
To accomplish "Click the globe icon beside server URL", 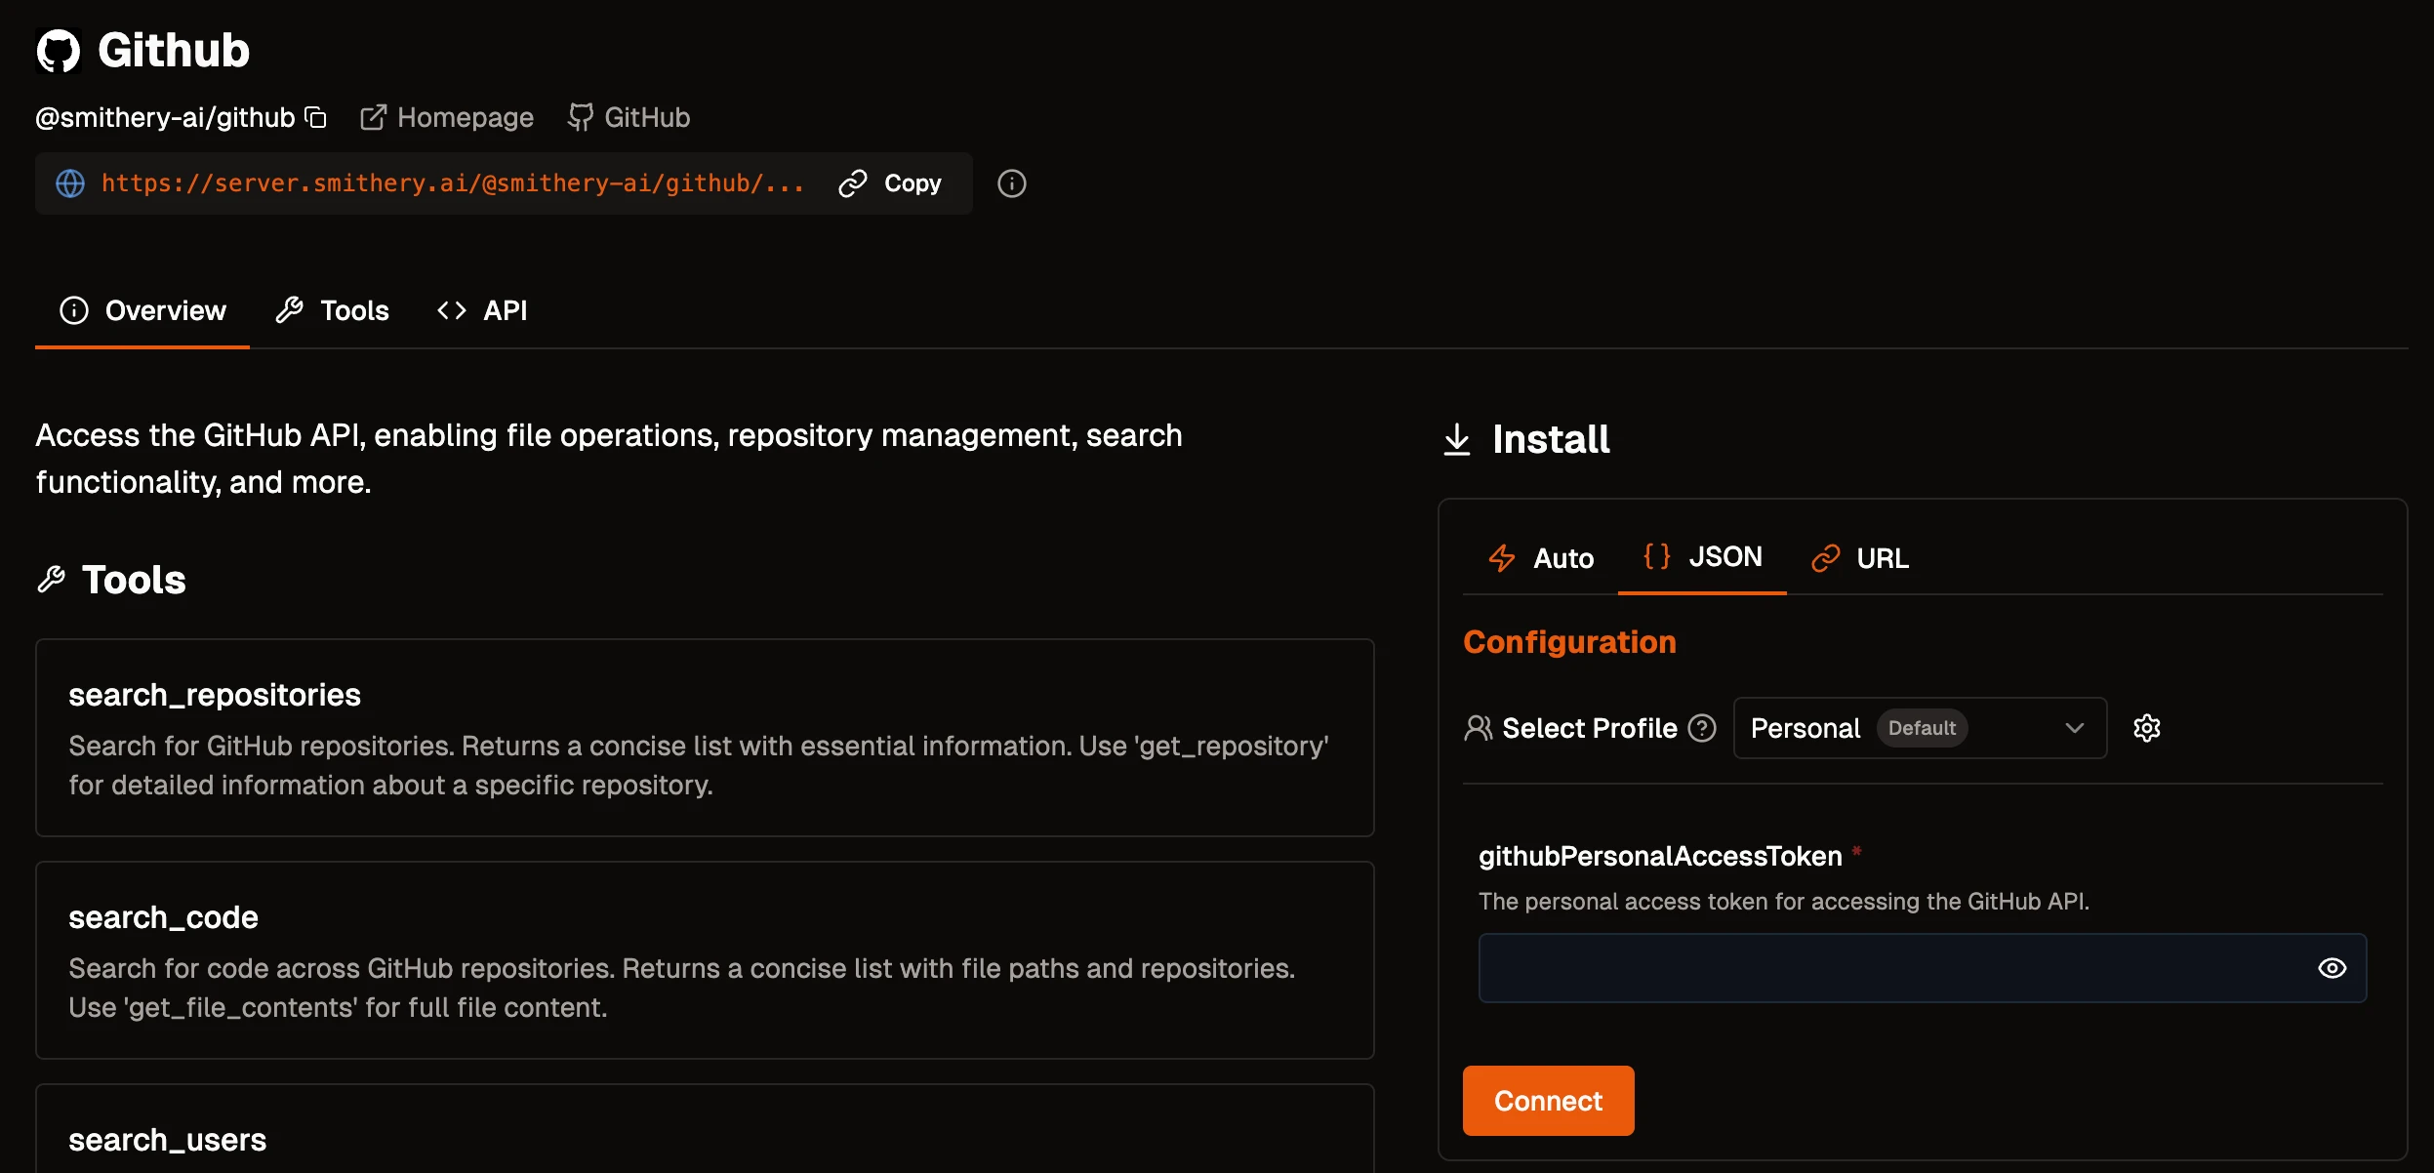I will pos(70,183).
